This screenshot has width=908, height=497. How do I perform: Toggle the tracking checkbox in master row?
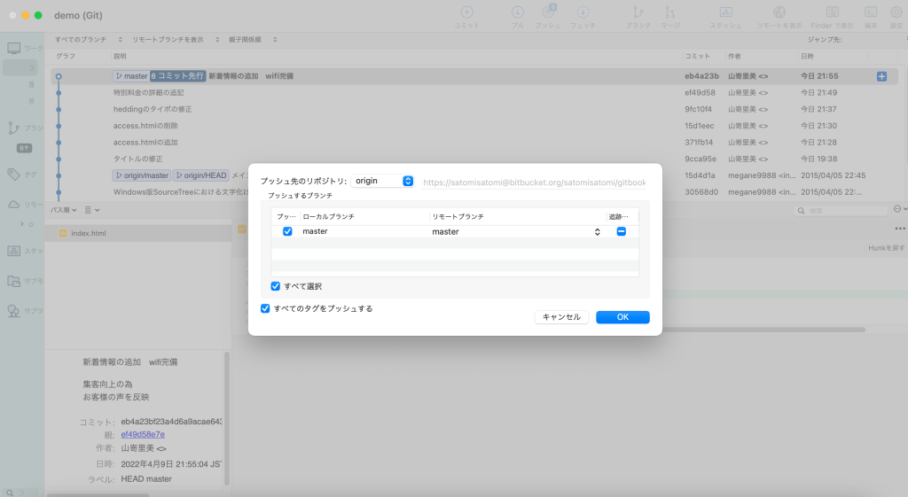(x=622, y=231)
